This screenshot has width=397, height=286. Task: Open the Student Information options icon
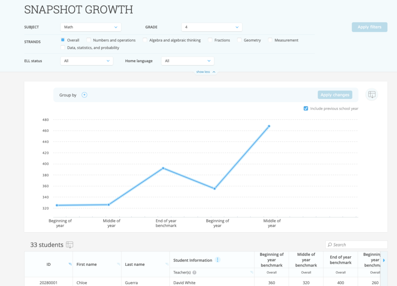(x=217, y=260)
